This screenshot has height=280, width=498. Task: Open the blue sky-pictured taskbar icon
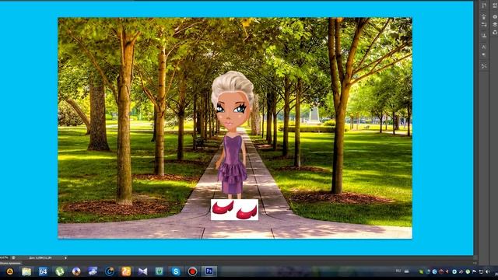click(93, 271)
